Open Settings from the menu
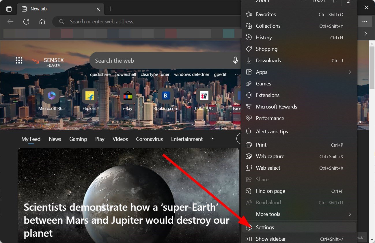Screen dimensions: 375x243 [x=299, y=227]
